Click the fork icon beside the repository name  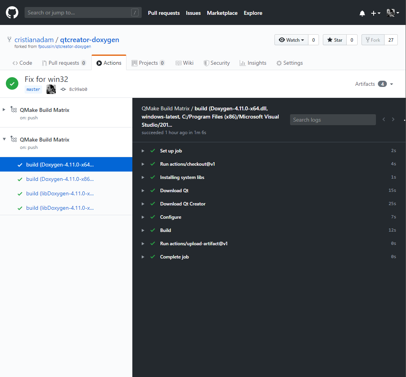(9, 39)
